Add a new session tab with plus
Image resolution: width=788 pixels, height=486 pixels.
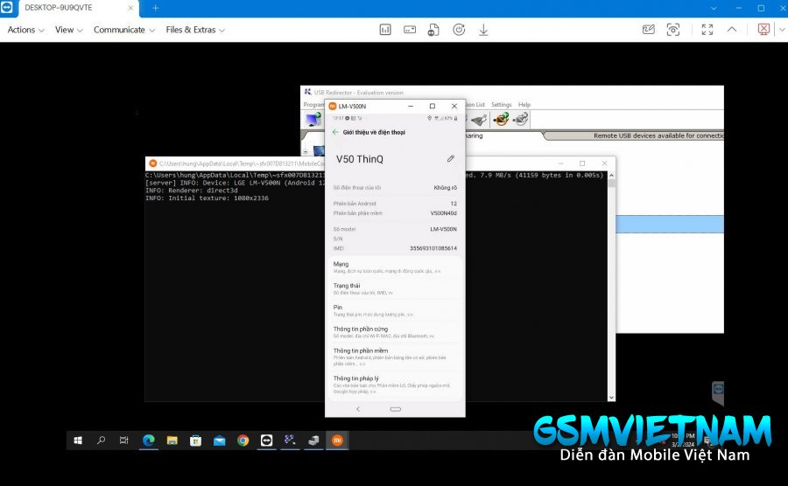click(155, 8)
